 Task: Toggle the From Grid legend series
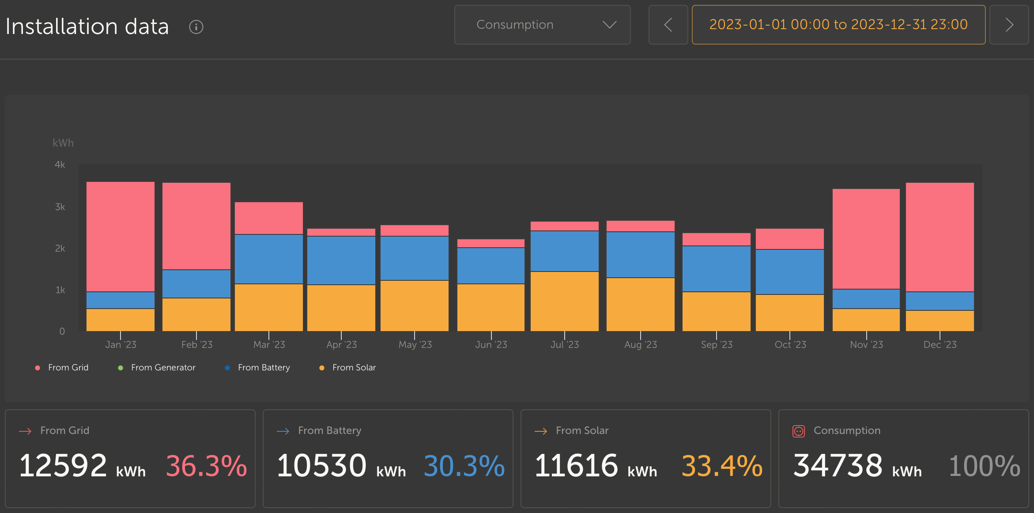click(62, 367)
